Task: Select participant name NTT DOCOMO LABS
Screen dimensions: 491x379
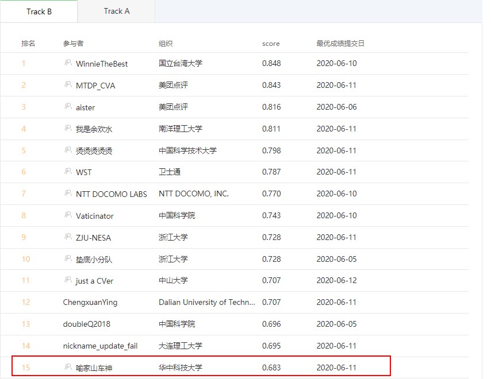Action: click(111, 194)
